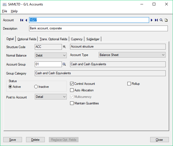Click the Description text field
This screenshot has width=173, height=146.
tap(98, 29)
